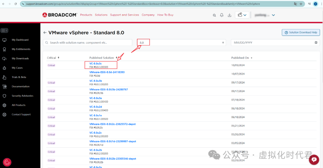
Task: Click the site info icon in address bar
Action: click(23, 4)
